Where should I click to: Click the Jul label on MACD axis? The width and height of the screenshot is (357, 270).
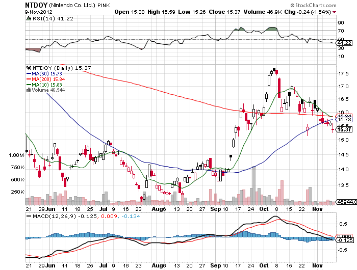104,265
